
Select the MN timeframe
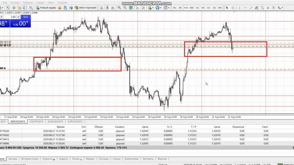point(220,8)
